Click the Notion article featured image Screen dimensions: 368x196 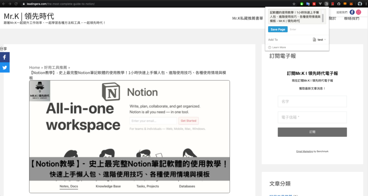tap(129, 137)
